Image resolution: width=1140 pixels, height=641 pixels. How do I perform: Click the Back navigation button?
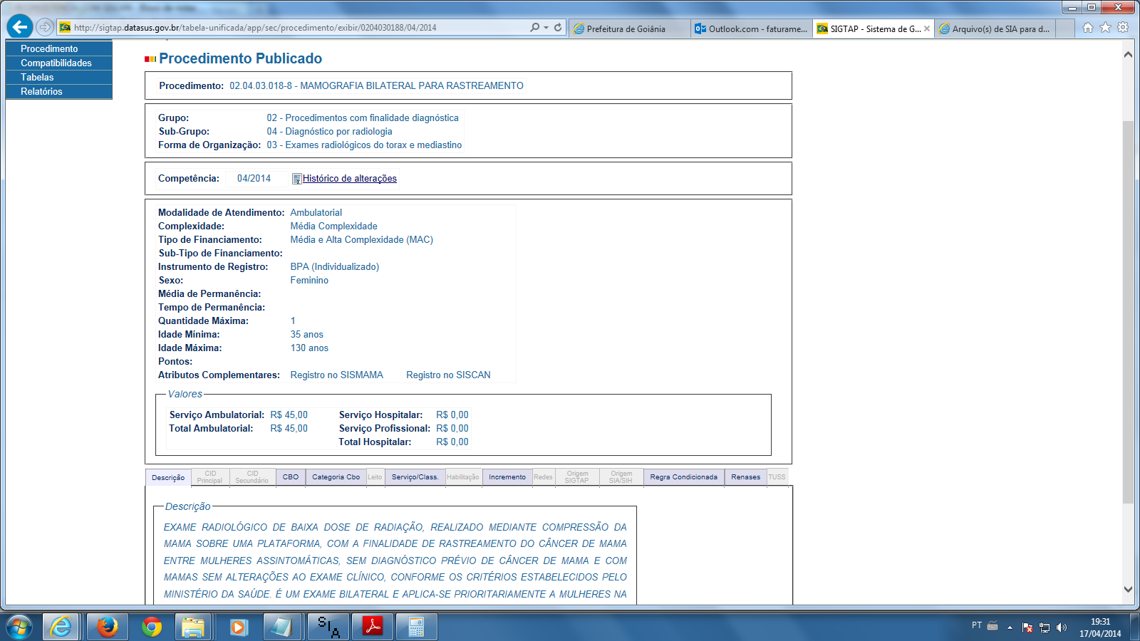(x=19, y=27)
